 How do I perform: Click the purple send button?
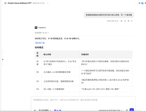point(132,110)
